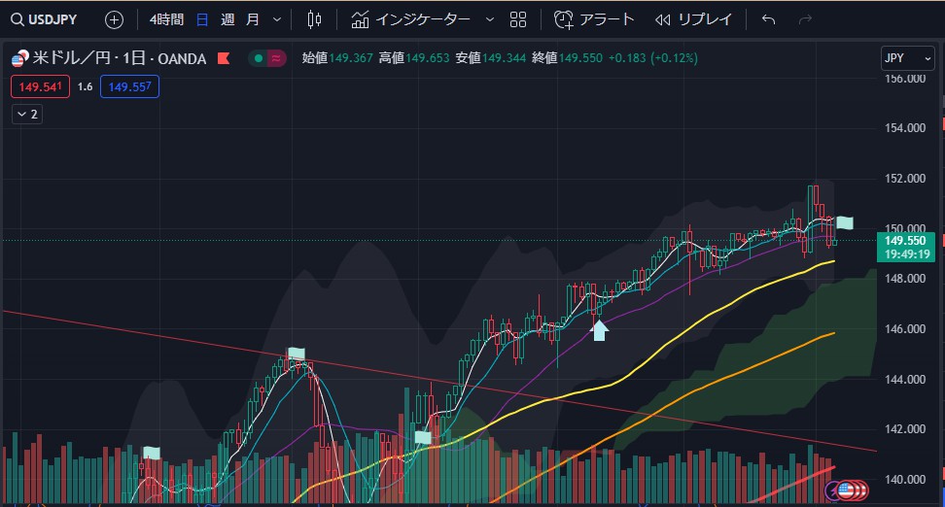Open the JPY currency dropdown
Screen dimensions: 945x507
coord(908,58)
